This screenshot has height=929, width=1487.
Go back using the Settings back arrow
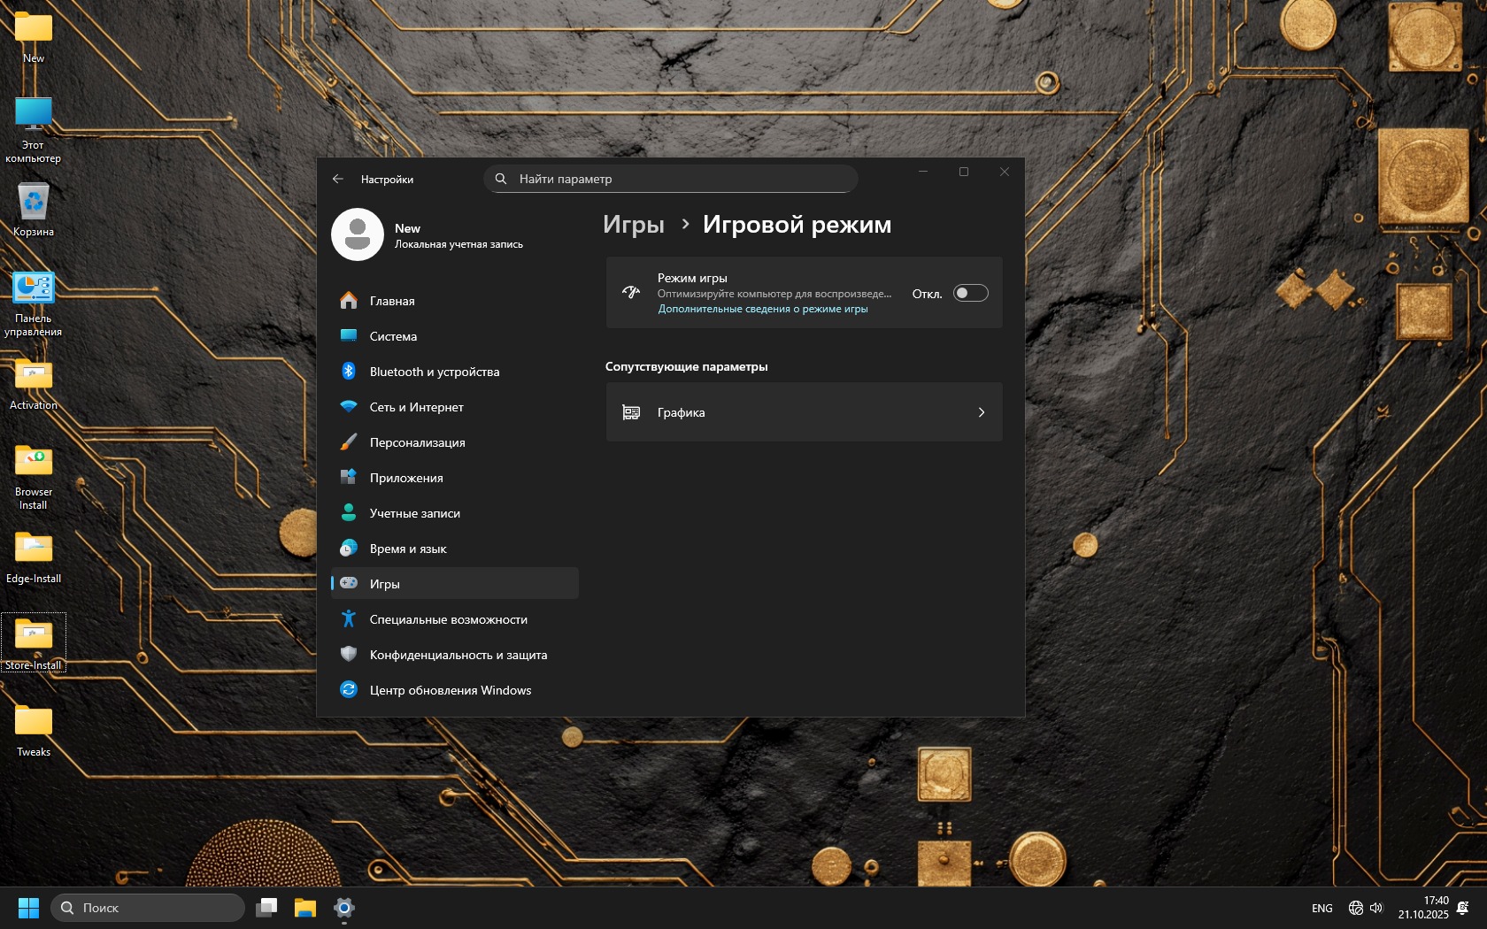click(338, 179)
